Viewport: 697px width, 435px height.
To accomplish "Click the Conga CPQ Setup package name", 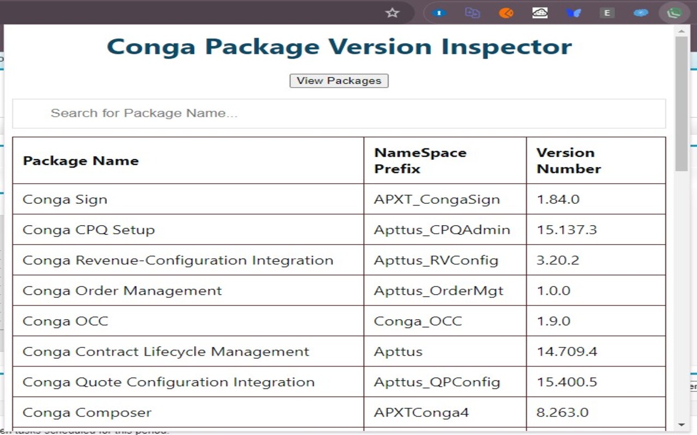I will coord(89,229).
